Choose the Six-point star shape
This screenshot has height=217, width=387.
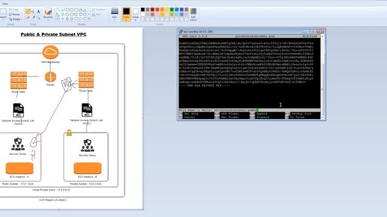71,19
